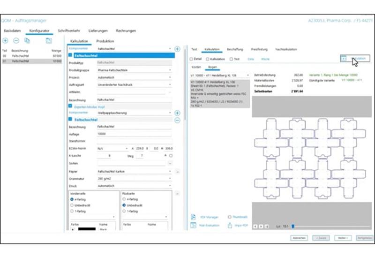Add a component with top plus icon
The width and height of the screenshot is (375, 258).
click(177, 49)
